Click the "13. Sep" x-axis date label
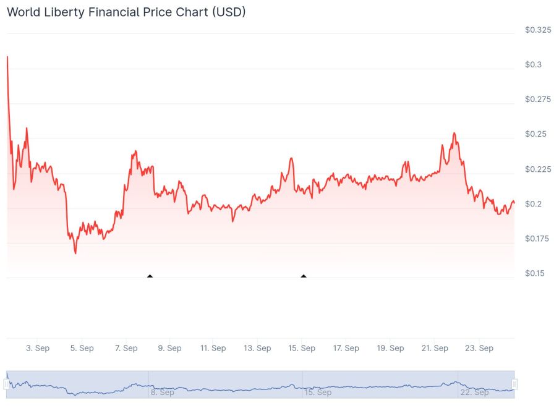This screenshot has width=559, height=408. coord(257,348)
